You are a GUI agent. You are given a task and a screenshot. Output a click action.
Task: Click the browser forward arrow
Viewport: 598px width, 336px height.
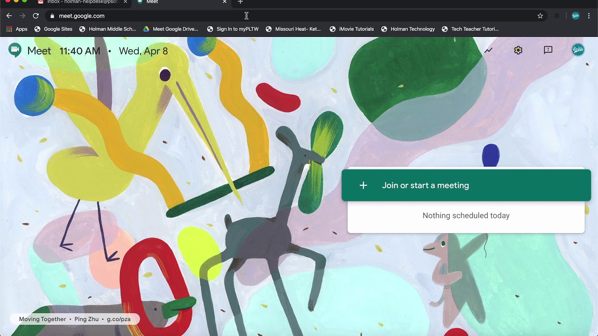pyautogui.click(x=22, y=16)
